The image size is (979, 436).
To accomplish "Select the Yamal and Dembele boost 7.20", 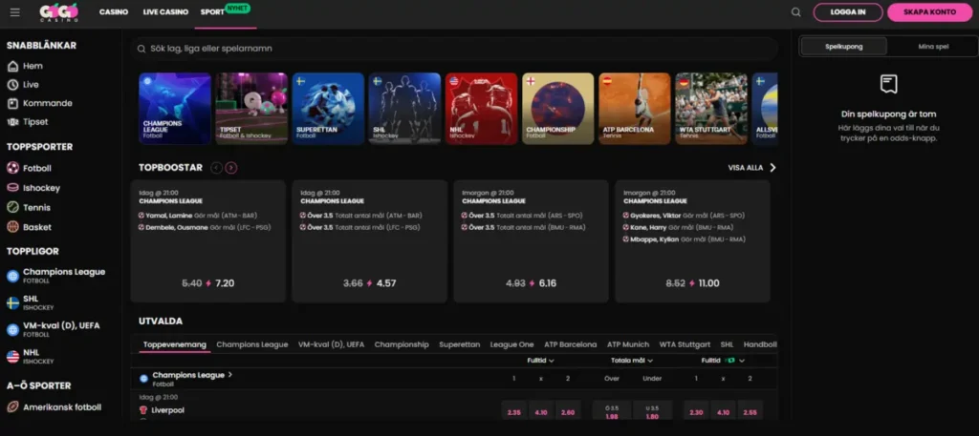I will point(207,241).
